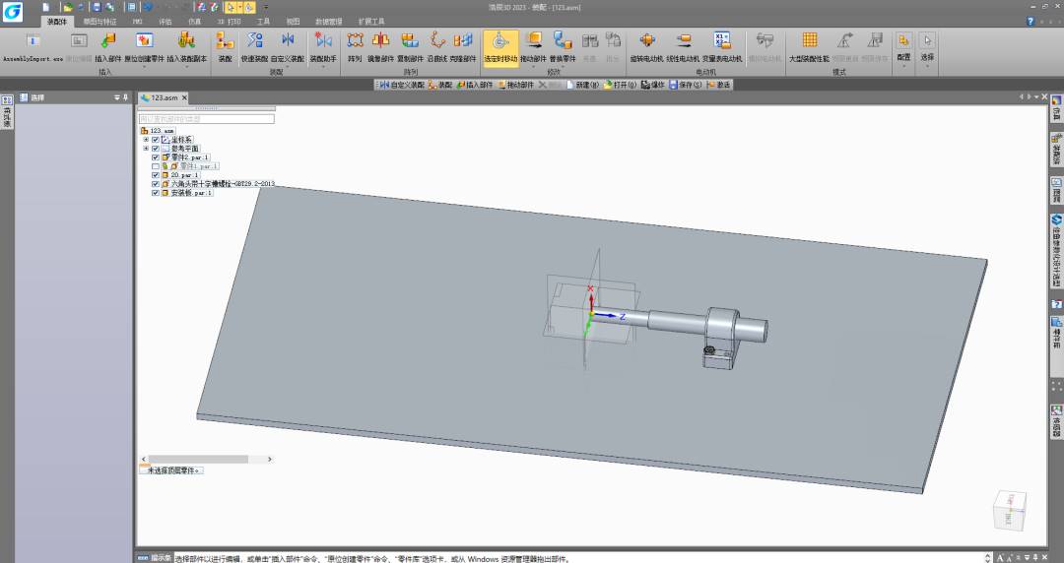Select the 替换零件 replace part icon

pyautogui.click(x=563, y=41)
